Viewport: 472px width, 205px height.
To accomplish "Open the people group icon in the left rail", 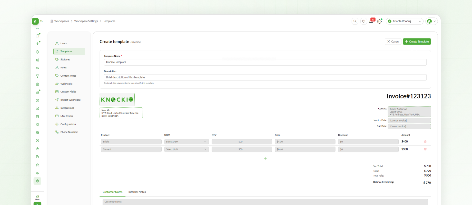I will click(x=37, y=68).
